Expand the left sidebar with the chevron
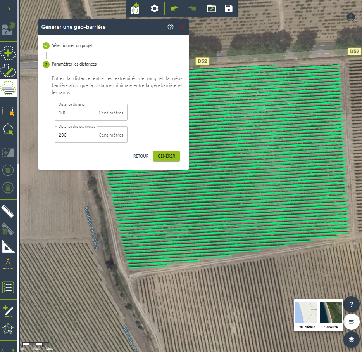 [x=9, y=9]
